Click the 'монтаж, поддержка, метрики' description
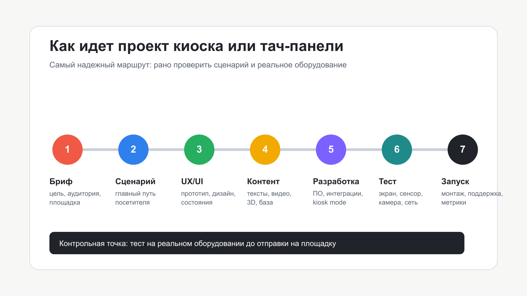This screenshot has height=296, width=527. coord(472,198)
